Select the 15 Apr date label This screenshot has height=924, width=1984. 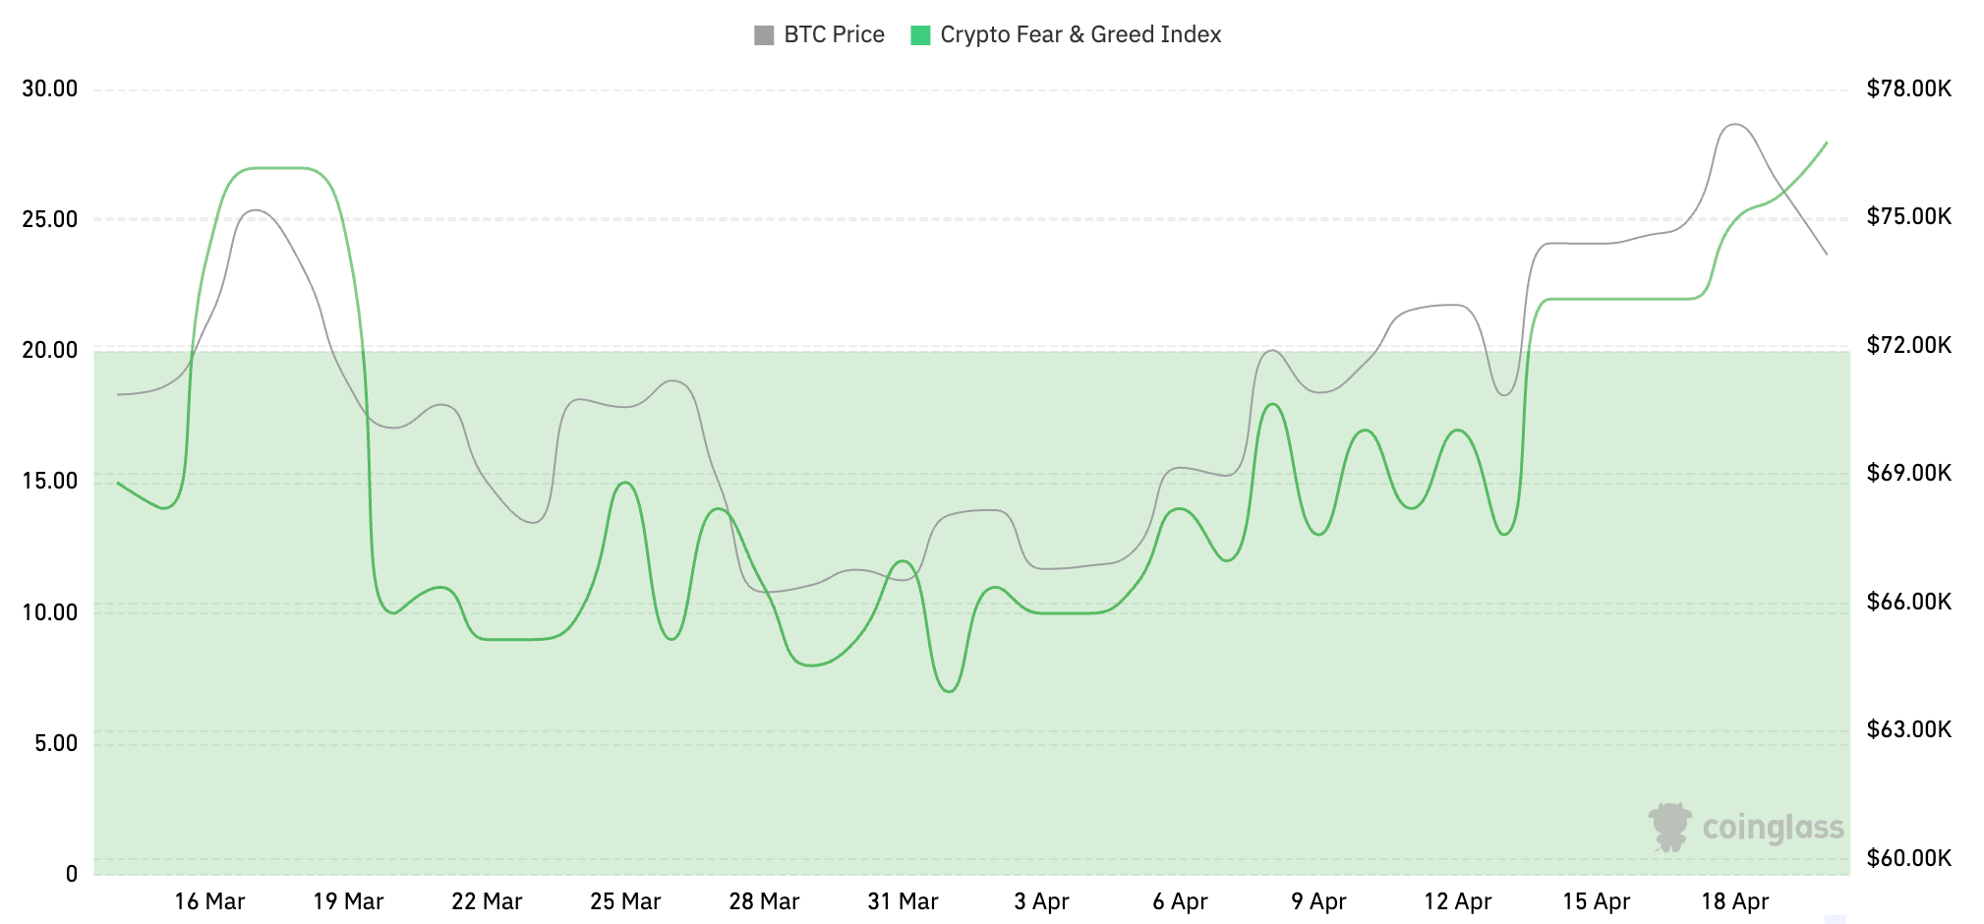(x=1596, y=901)
